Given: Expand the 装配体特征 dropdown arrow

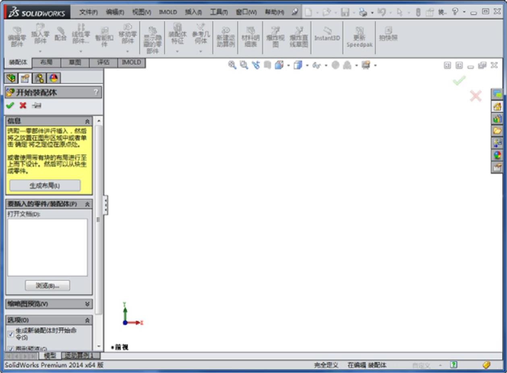Looking at the screenshot, I should 177,52.
